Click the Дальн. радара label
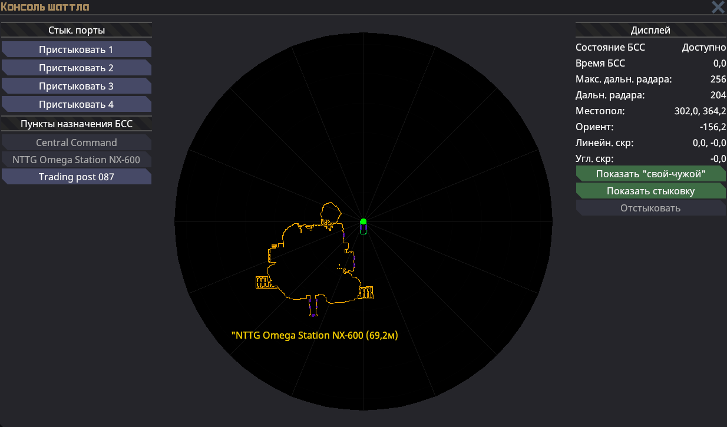 click(610, 95)
